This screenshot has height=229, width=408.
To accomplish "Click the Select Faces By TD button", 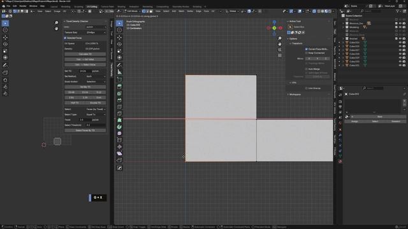I will pyautogui.click(x=85, y=130).
